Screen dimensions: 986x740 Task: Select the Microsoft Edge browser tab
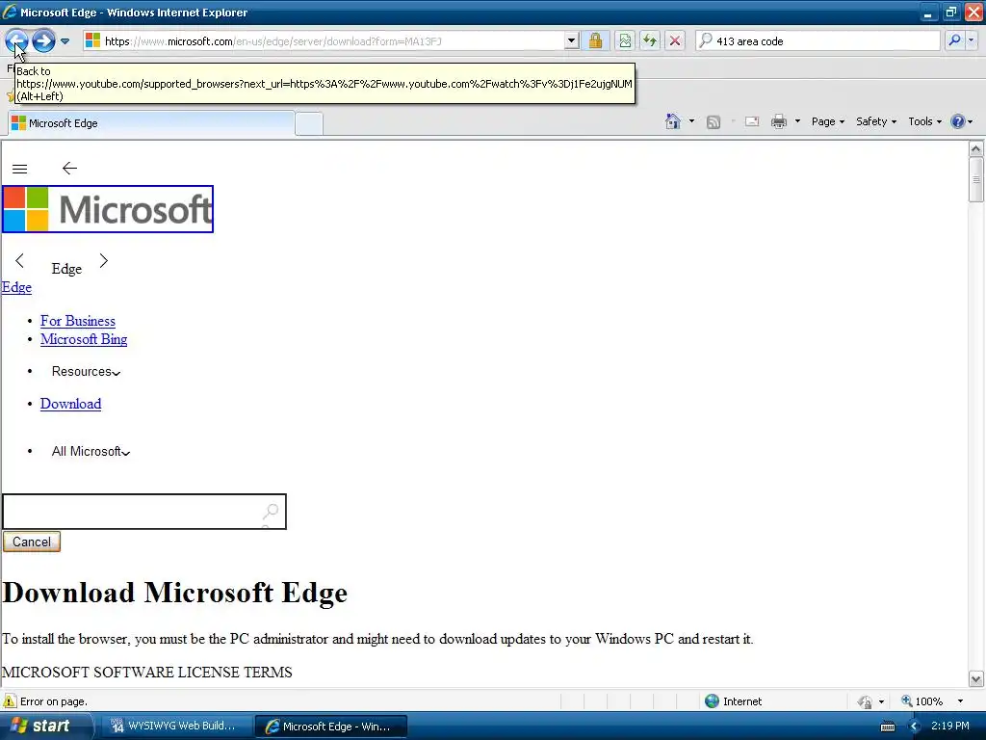tap(151, 123)
